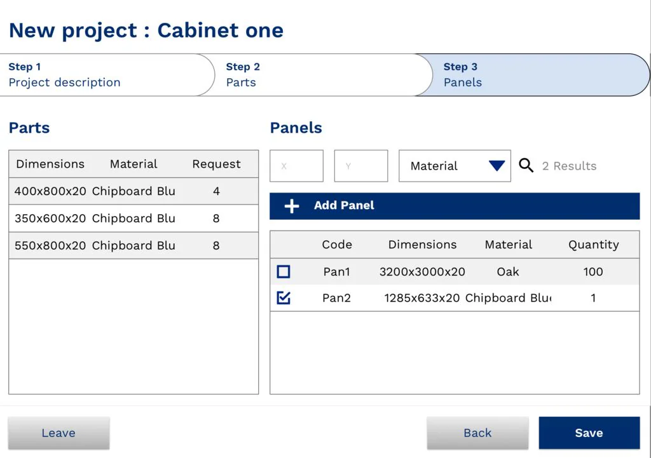Check the Pan1 panel checkbox
This screenshot has height=458, width=651.
(284, 272)
